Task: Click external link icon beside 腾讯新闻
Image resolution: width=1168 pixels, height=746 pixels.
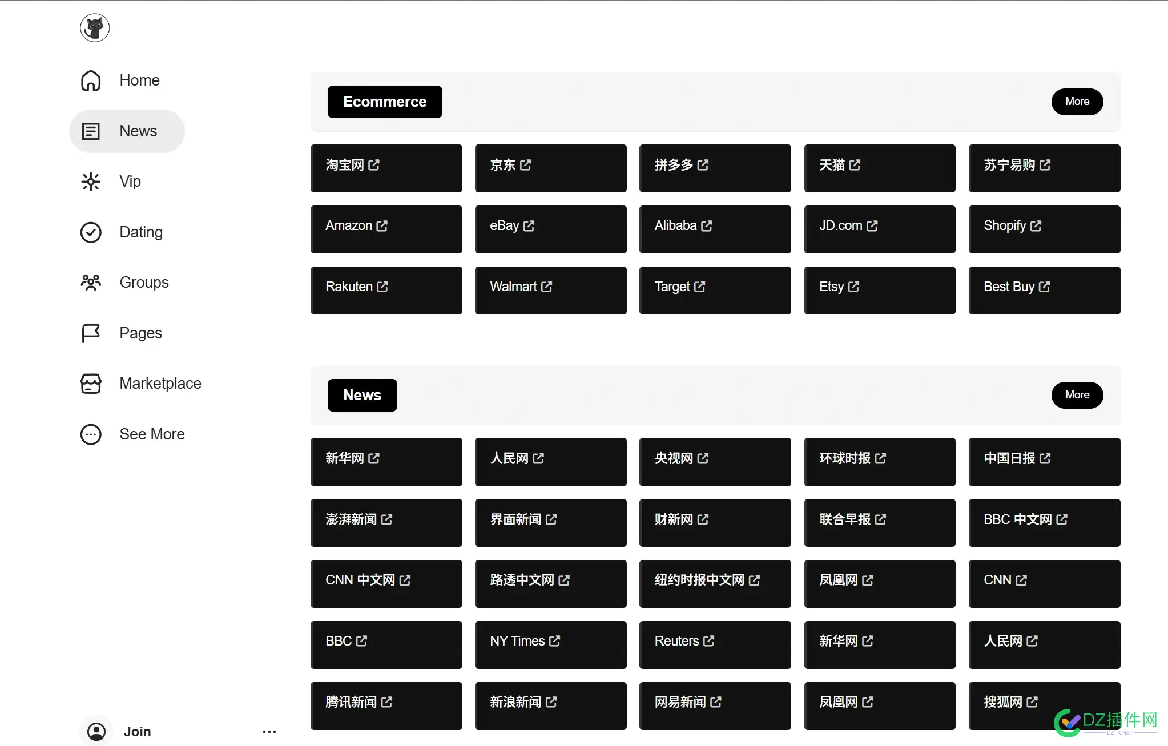Action: 387,702
